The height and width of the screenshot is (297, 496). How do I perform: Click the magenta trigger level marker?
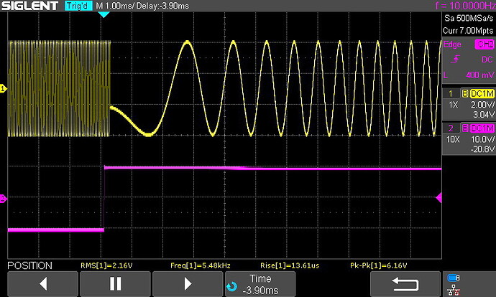[x=438, y=198]
